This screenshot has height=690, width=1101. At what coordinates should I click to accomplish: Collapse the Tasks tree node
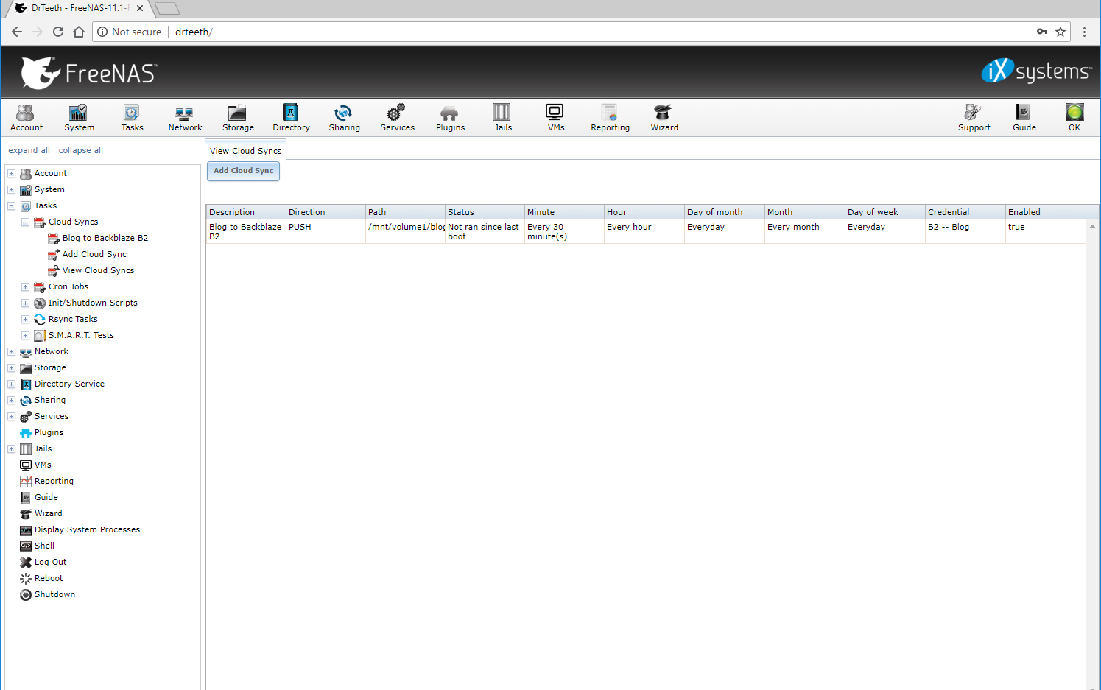[x=12, y=206]
